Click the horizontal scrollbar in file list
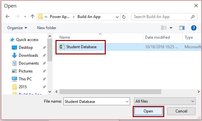 (x=110, y=92)
